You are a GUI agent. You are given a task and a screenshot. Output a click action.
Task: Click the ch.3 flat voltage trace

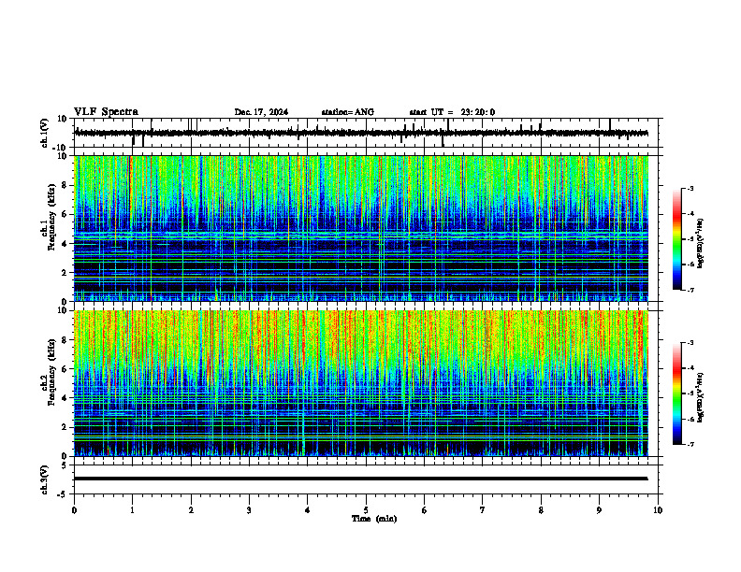tap(361, 479)
